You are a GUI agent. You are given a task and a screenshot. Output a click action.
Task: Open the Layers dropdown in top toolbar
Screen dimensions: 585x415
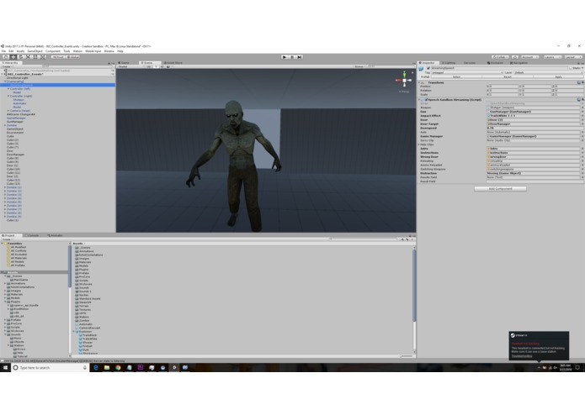click(x=552, y=57)
